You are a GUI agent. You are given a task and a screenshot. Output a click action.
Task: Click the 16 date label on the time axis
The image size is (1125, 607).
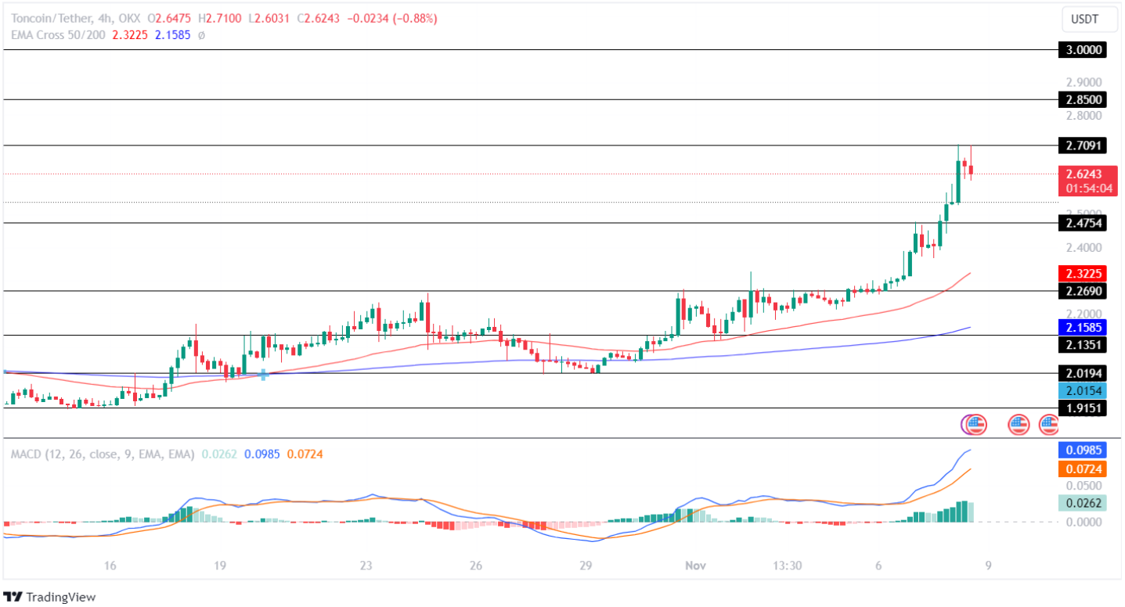tap(110, 566)
